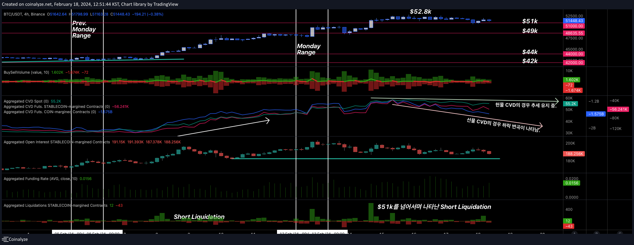
Task: Select the 'Prev. Monday Range' text annotation
Action: pos(84,29)
